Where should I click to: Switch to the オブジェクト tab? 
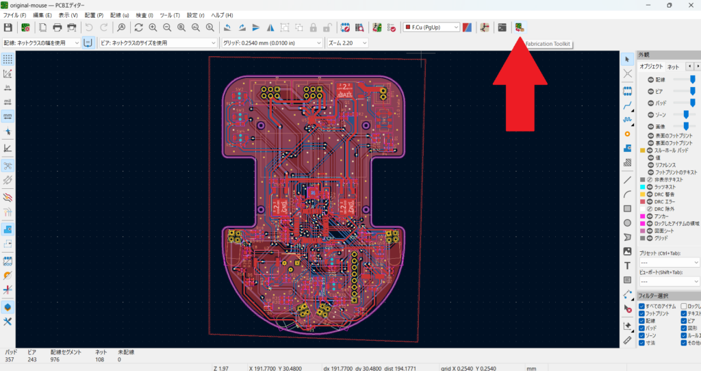pos(651,66)
